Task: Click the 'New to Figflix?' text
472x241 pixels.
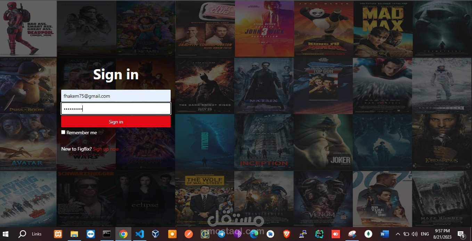Action: [76, 149]
